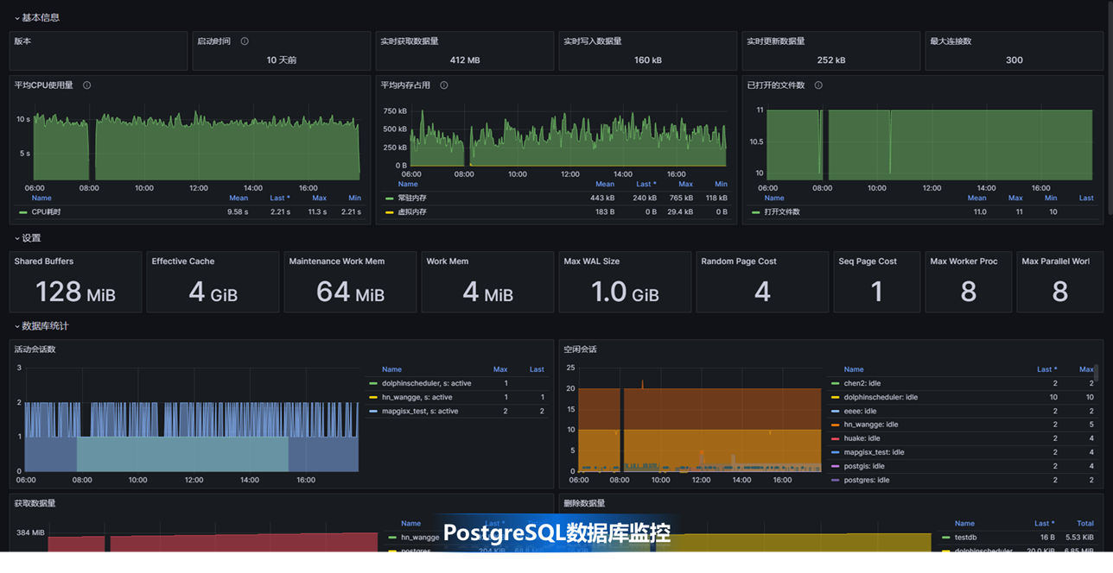Click the max connections value 300
1113x573 pixels.
(x=1014, y=60)
